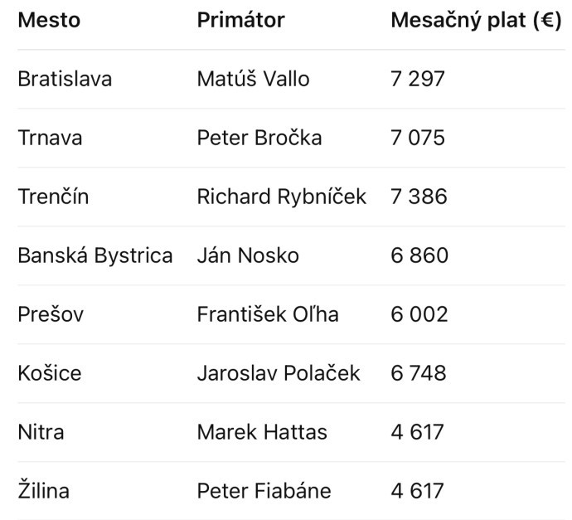Click Marek Hattas mayor name
The width and height of the screenshot is (572, 520).
[262, 432]
